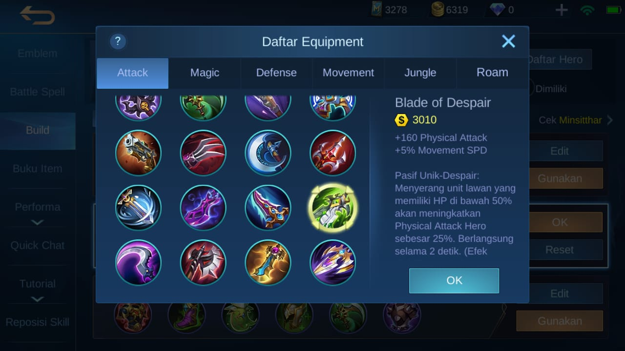The image size is (625, 351).
Task: Switch to the Magic tab
Action: pos(205,73)
